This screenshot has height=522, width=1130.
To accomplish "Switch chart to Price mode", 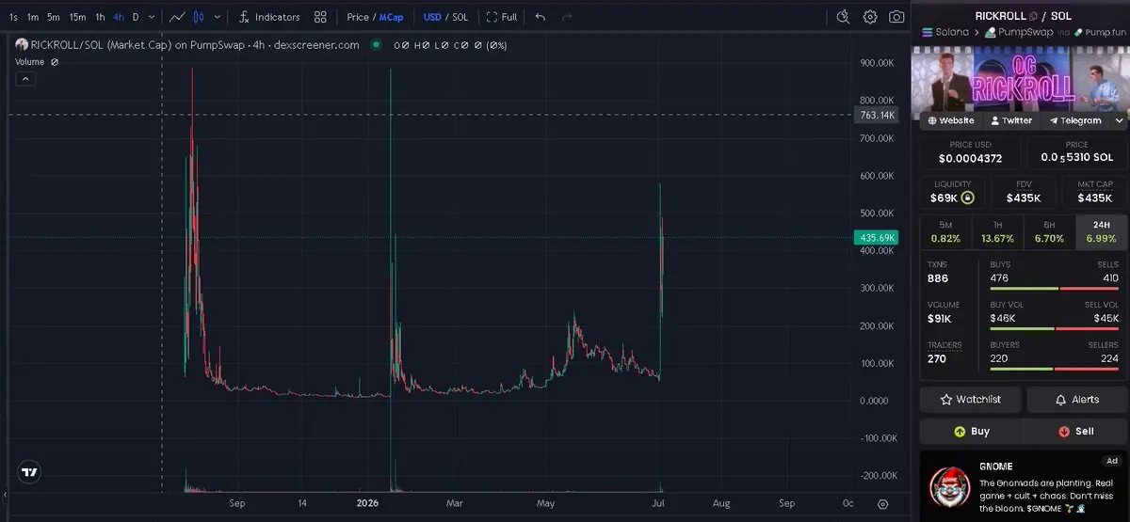I will click(358, 17).
